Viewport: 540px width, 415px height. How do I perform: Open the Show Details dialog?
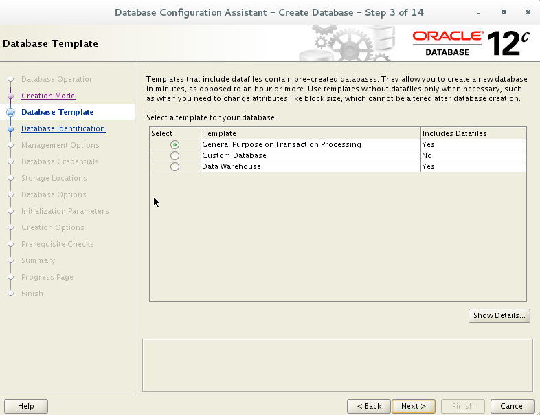click(499, 315)
